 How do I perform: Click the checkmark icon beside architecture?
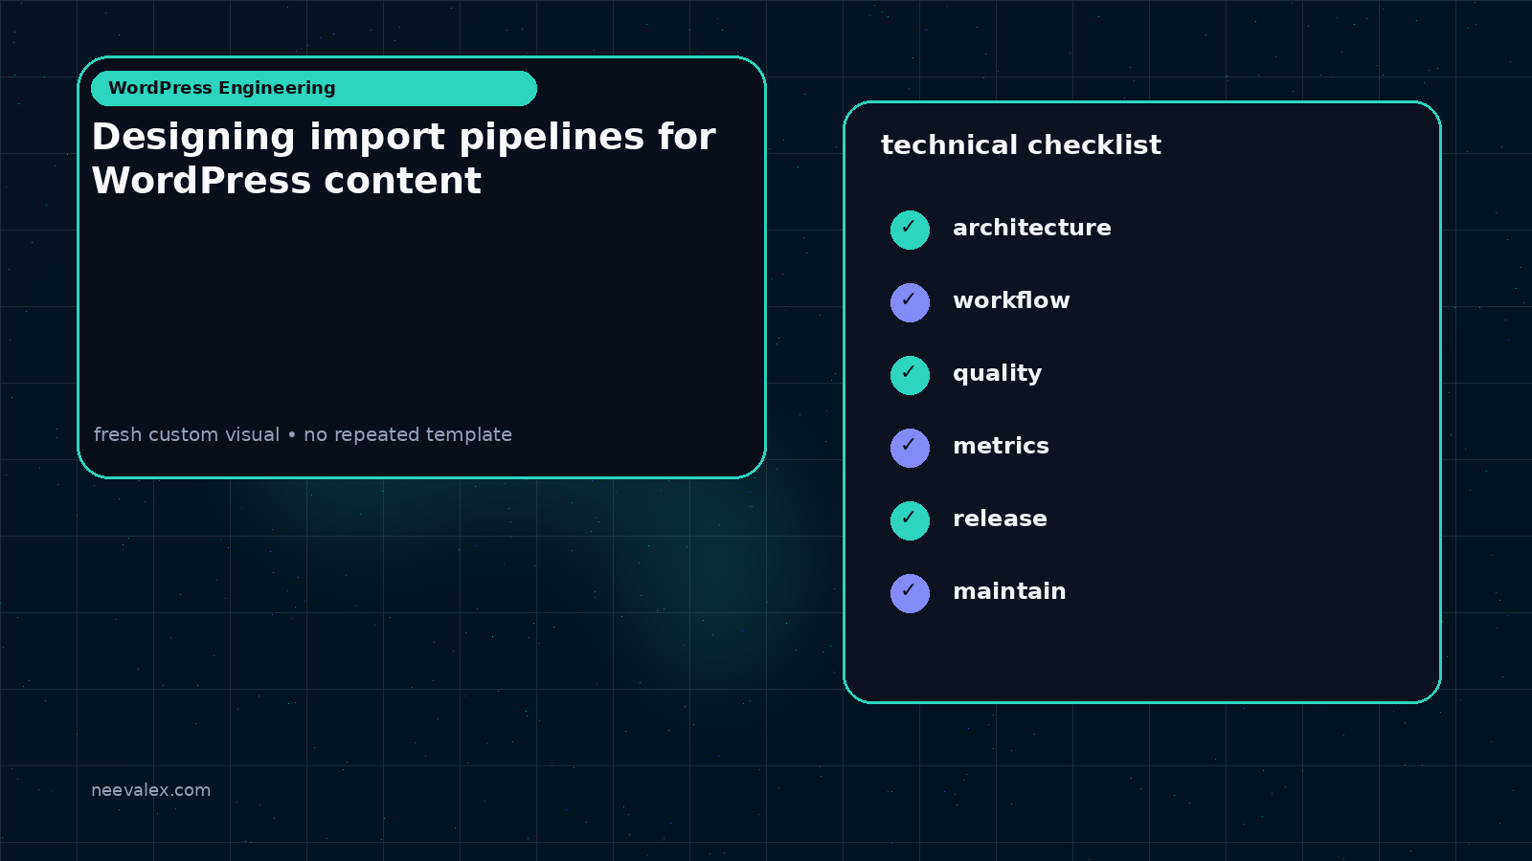910,230
